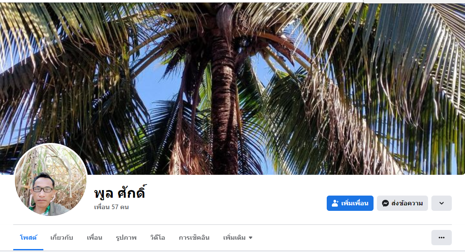The image size is (465, 252).
Task: Switch to the โพสต์ tab
Action: (x=28, y=238)
